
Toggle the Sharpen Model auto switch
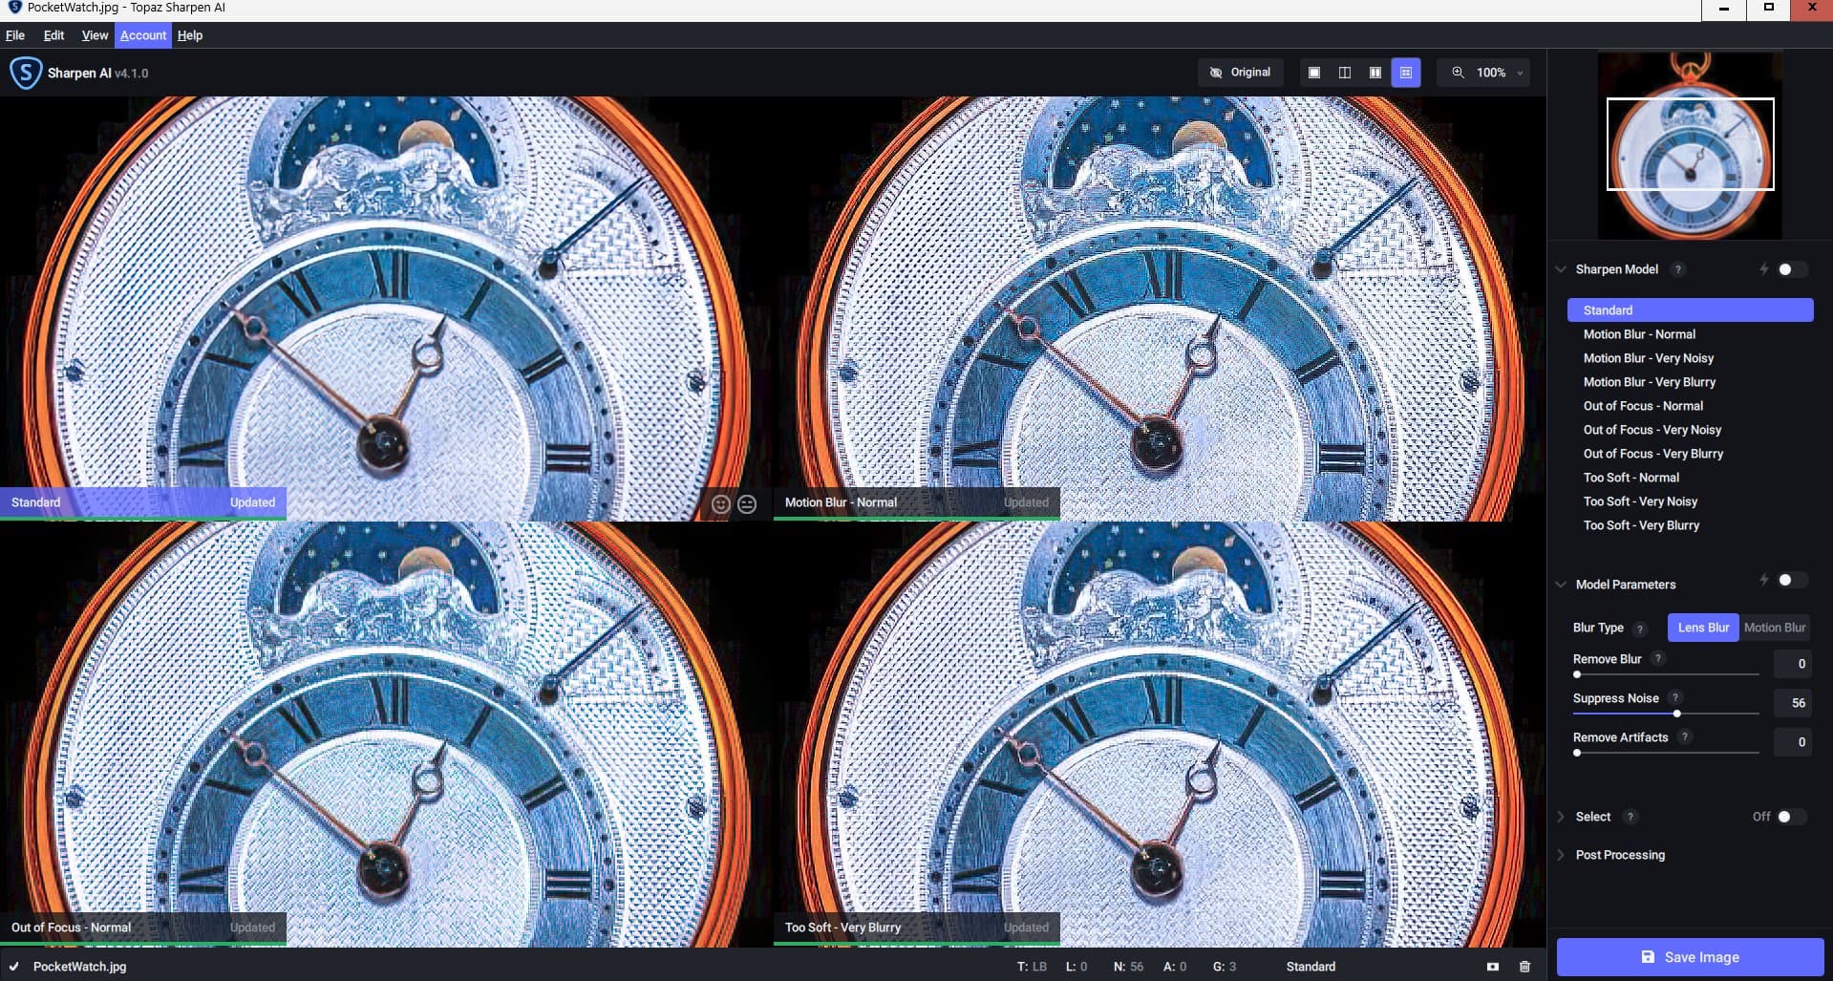(x=1790, y=269)
